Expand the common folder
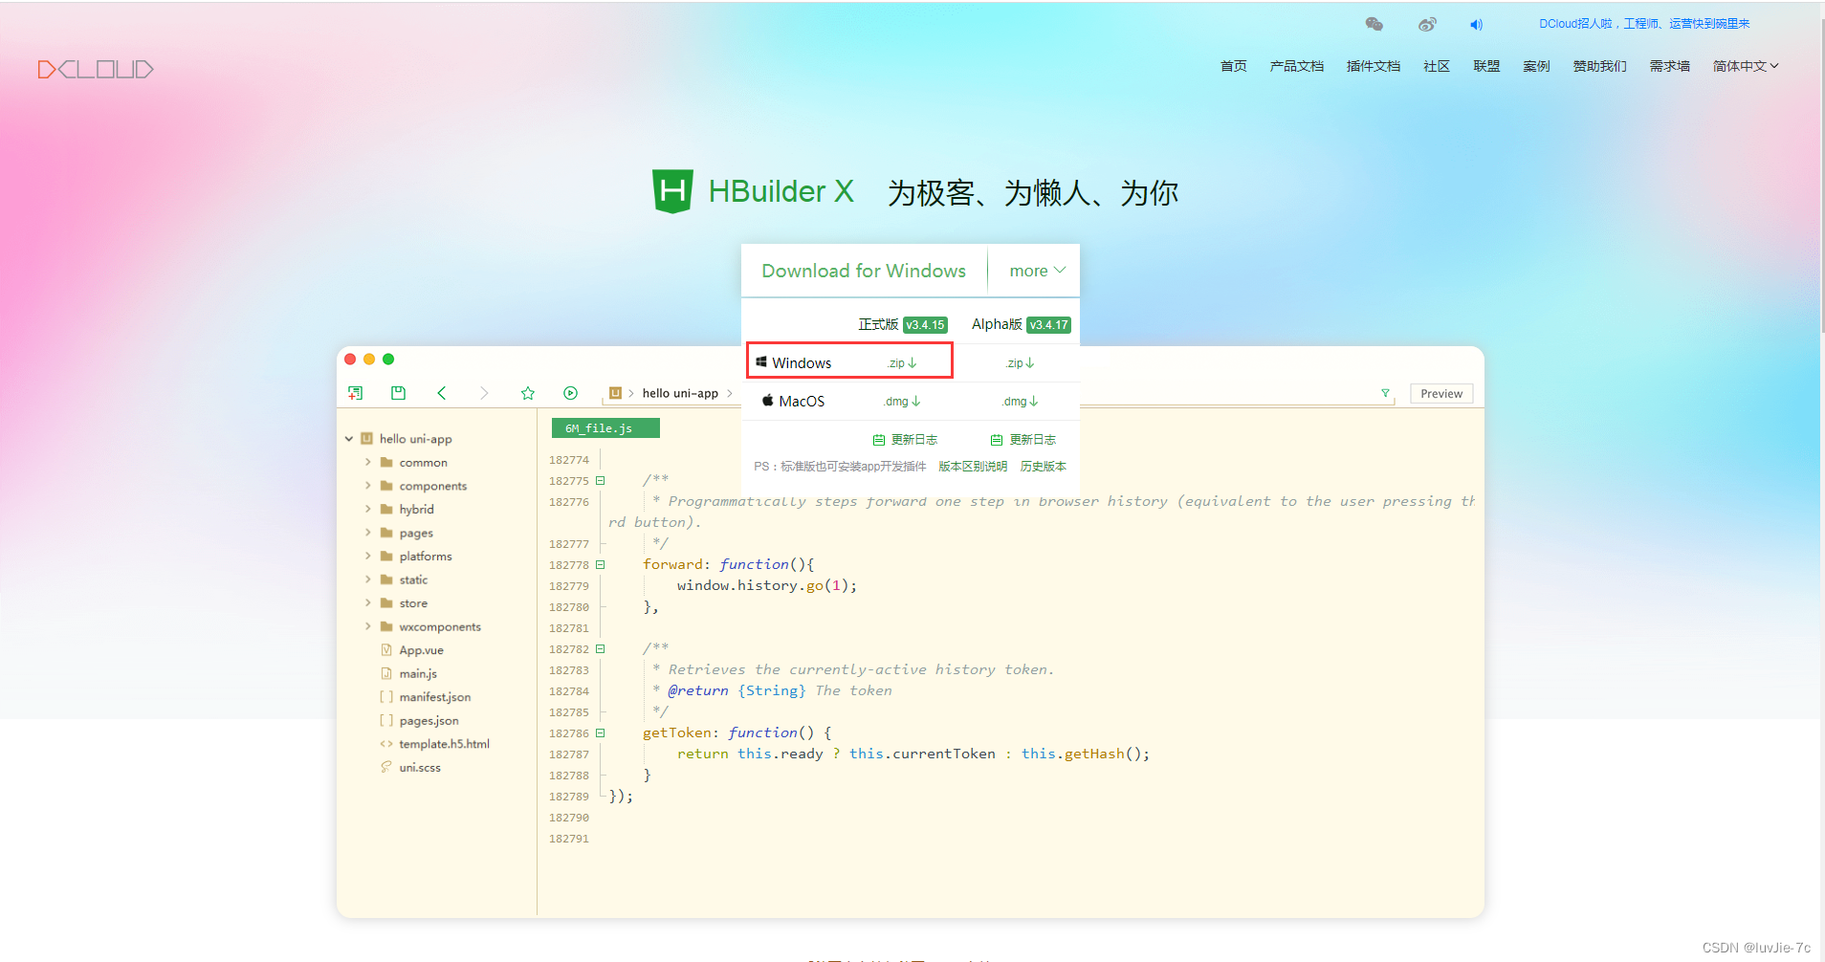Screen dimensions: 1825x962 point(368,462)
